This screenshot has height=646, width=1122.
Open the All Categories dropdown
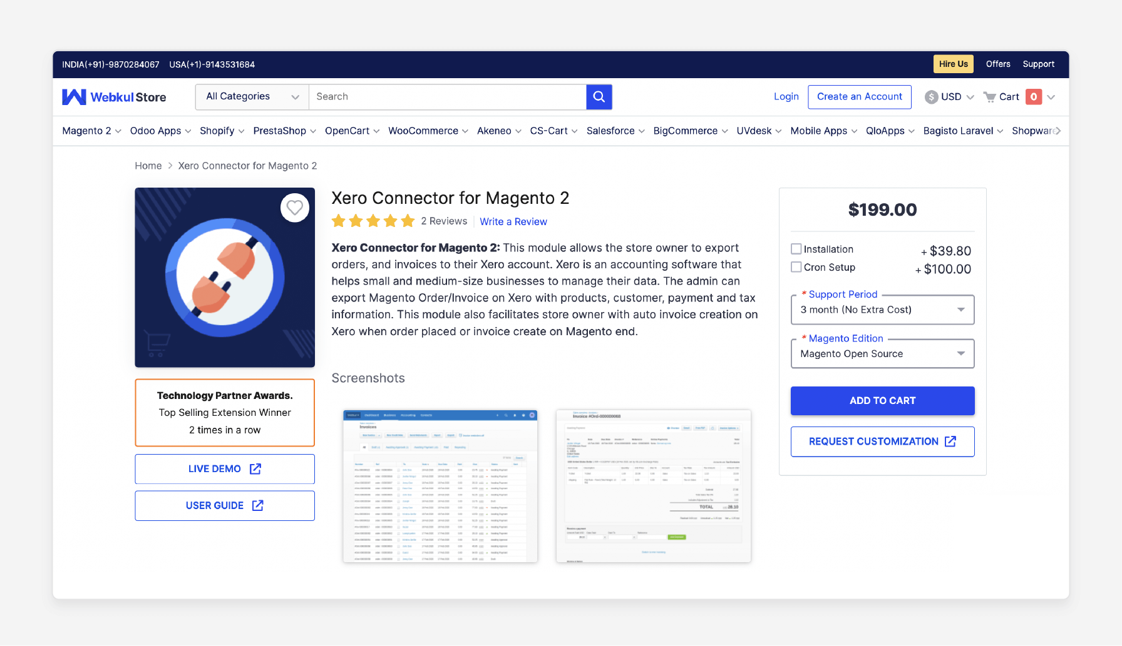click(x=252, y=97)
